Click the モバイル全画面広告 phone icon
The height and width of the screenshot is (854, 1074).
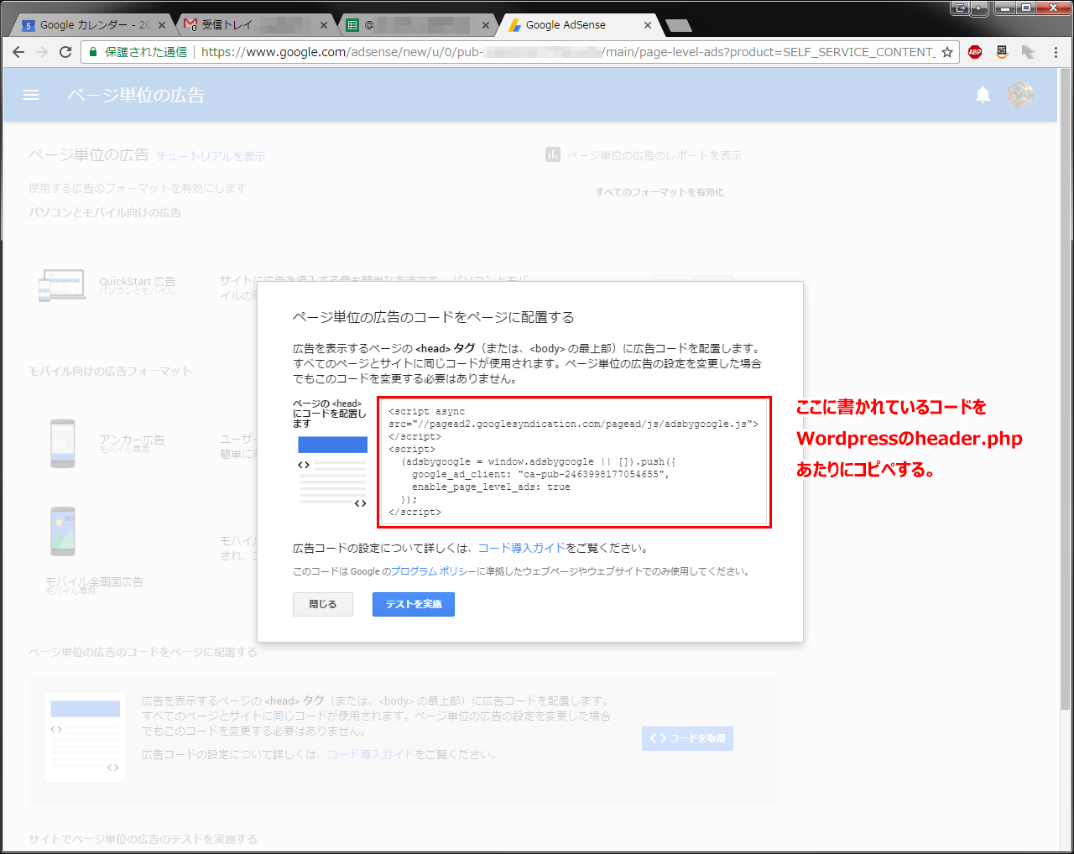tap(63, 531)
